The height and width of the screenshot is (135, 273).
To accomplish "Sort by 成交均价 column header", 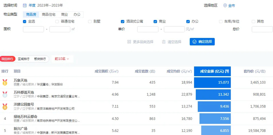I will [x=179, y=71].
